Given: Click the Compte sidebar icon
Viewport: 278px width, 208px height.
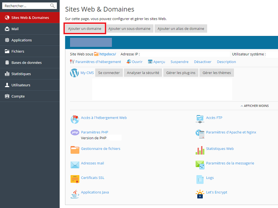Looking at the screenshot, I should [x=7, y=96].
